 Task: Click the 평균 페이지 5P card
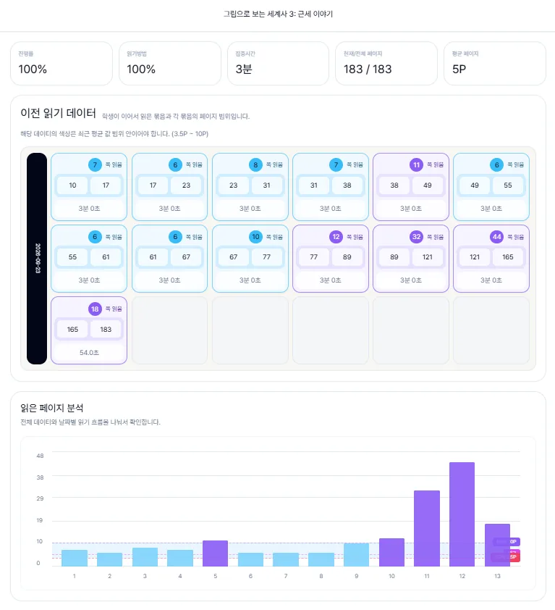pos(495,64)
